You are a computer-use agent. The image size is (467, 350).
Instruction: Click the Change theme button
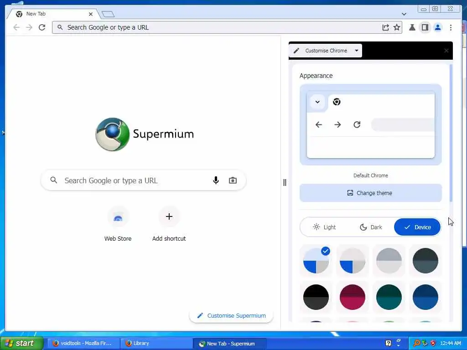click(x=370, y=193)
